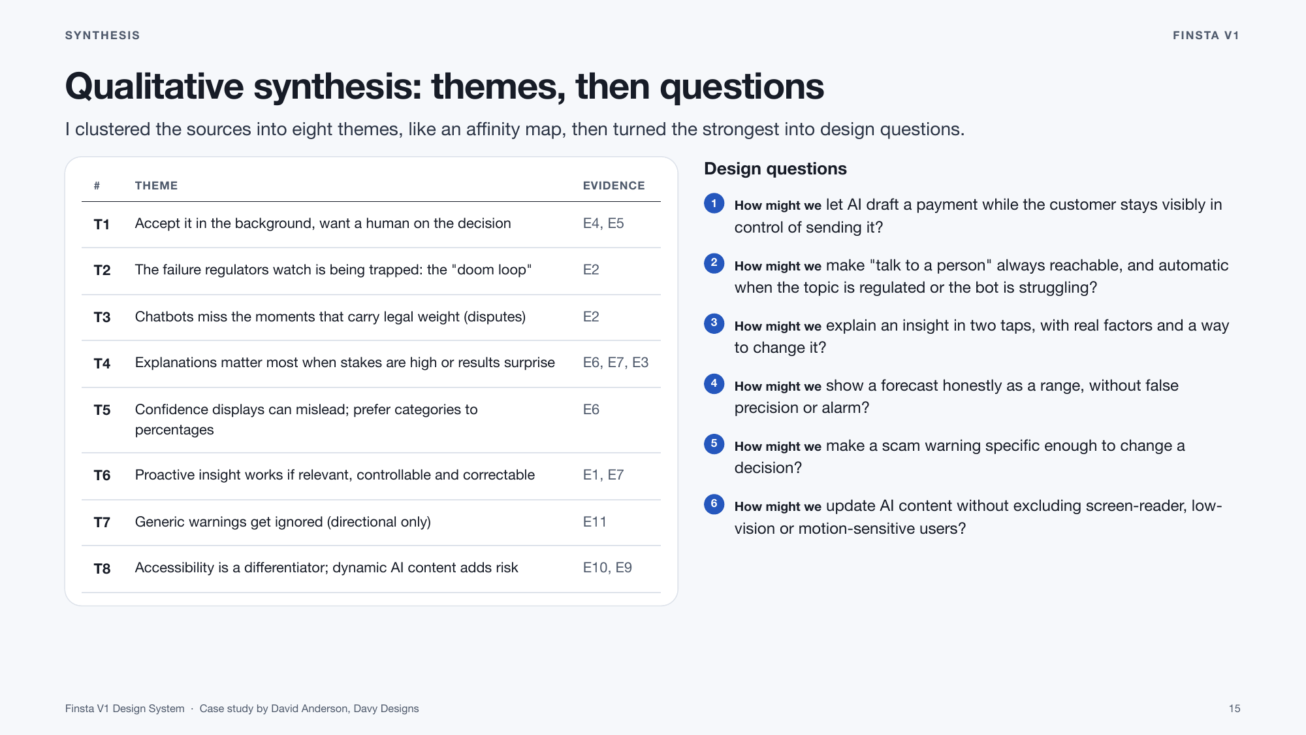The image size is (1306, 735).
Task: Click the blue number 4 badge
Action: 714,384
